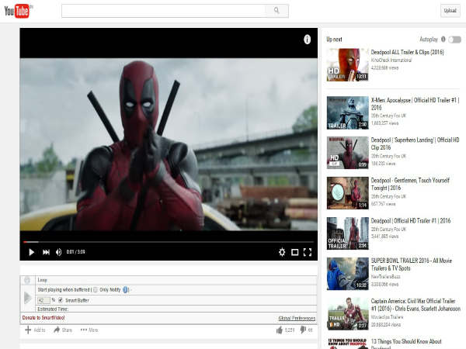Open the More options menu
Screen dimensions: 466x349
[88, 330]
